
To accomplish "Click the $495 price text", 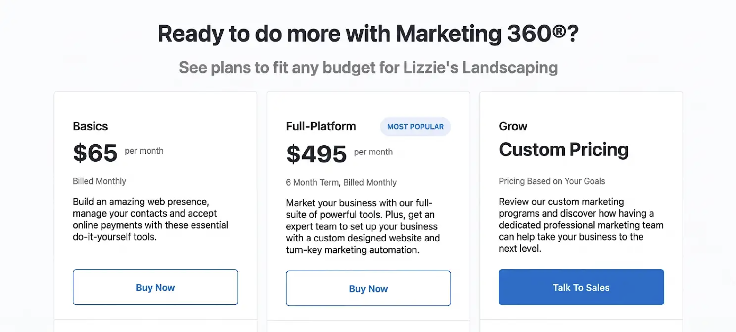I will click(x=316, y=154).
